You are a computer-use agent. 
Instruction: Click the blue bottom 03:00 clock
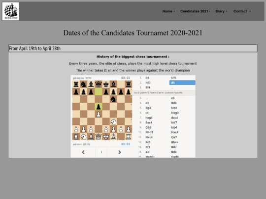pos(126,144)
